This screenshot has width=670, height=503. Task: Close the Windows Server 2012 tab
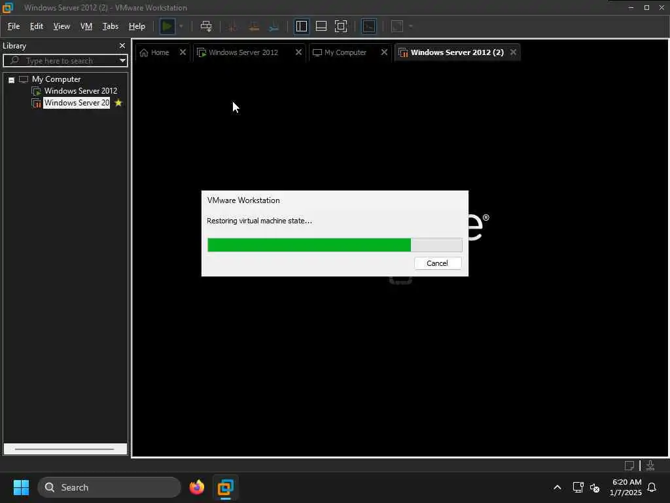(298, 52)
